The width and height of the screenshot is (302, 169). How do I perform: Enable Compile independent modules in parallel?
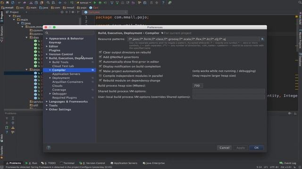pos(100,76)
